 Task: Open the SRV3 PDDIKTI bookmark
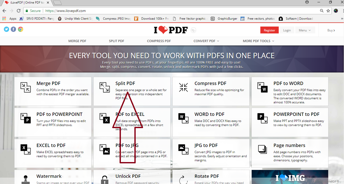[37, 19]
